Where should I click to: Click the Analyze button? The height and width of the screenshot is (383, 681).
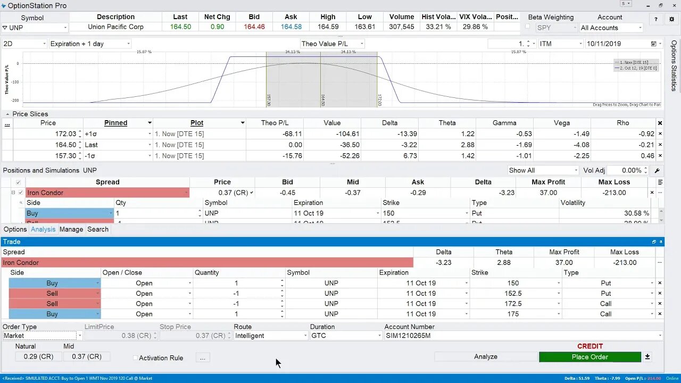click(x=486, y=357)
